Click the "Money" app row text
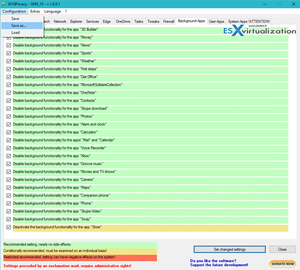 point(53,37)
